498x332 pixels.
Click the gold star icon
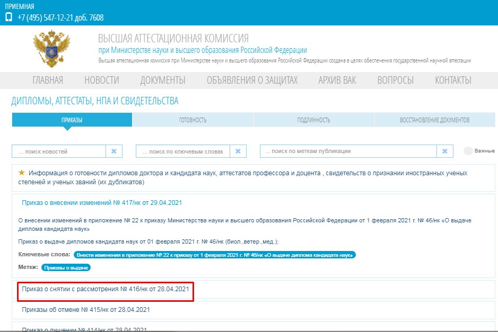point(22,173)
